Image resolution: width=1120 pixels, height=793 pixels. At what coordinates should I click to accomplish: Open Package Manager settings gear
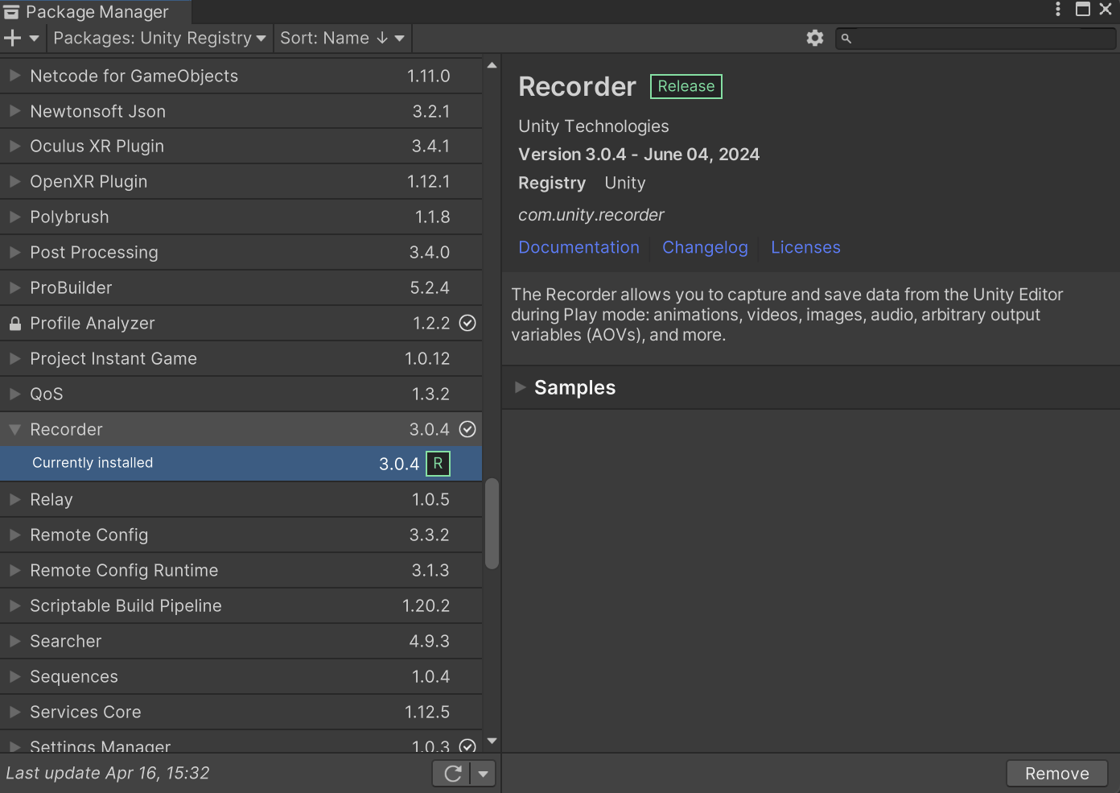click(815, 38)
